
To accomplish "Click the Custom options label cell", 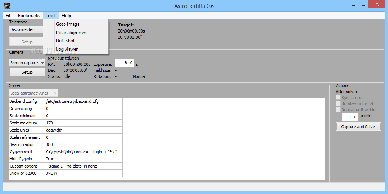I will [27, 166].
